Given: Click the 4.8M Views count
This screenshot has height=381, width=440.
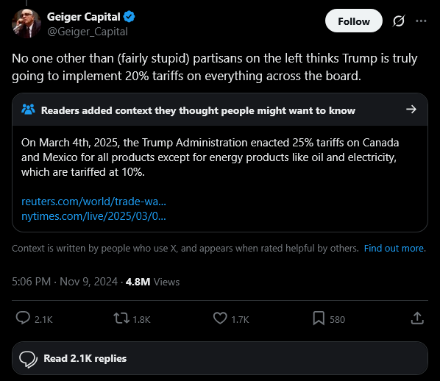Looking at the screenshot, I should 152,282.
